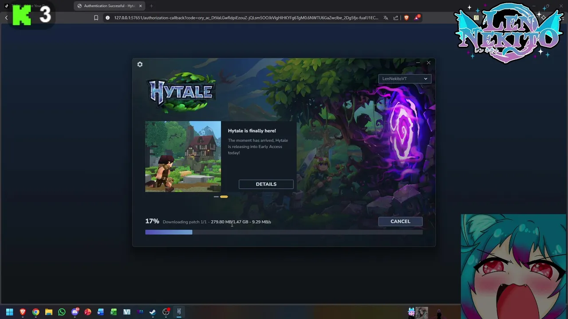Focus the Hytale launcher taskbar icon
This screenshot has height=319, width=568.
coord(179,312)
